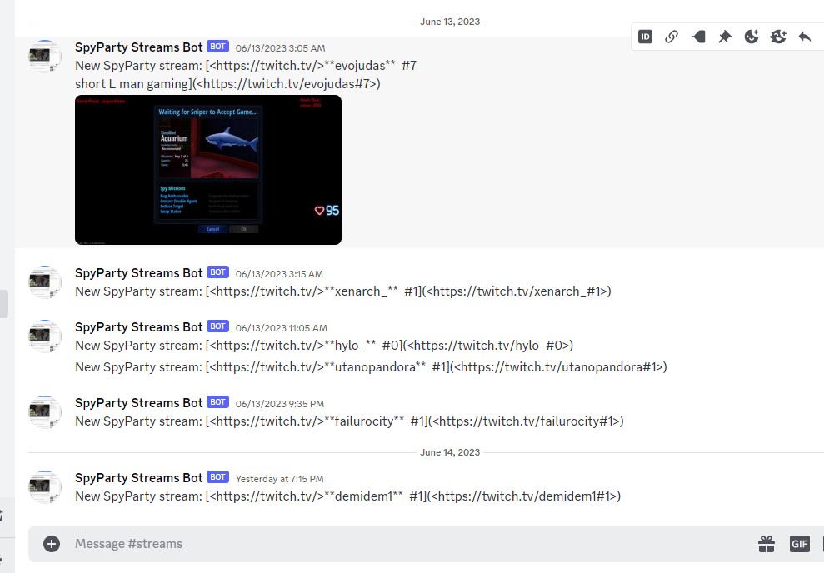Copy message link with the chain icon
The height and width of the screenshot is (573, 824).
tap(671, 37)
